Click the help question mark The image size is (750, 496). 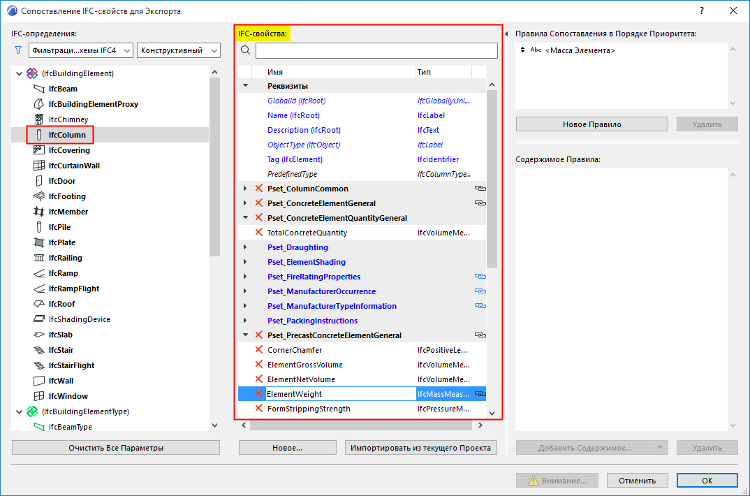[702, 10]
